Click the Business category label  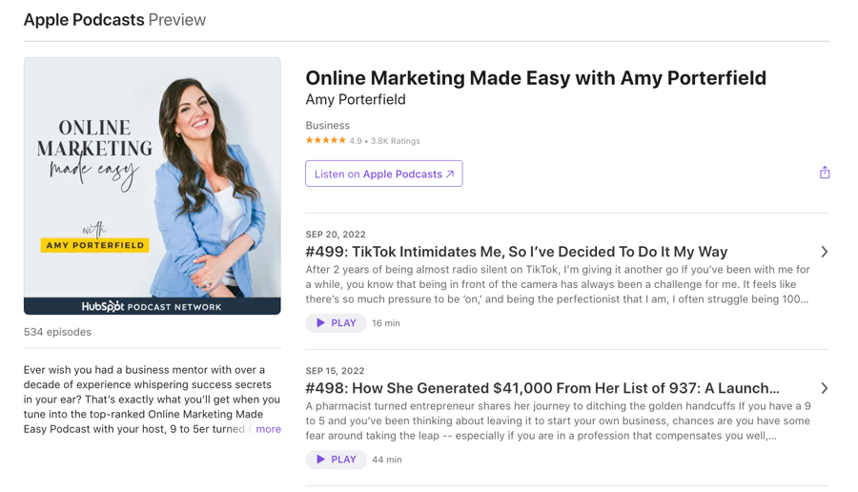327,125
